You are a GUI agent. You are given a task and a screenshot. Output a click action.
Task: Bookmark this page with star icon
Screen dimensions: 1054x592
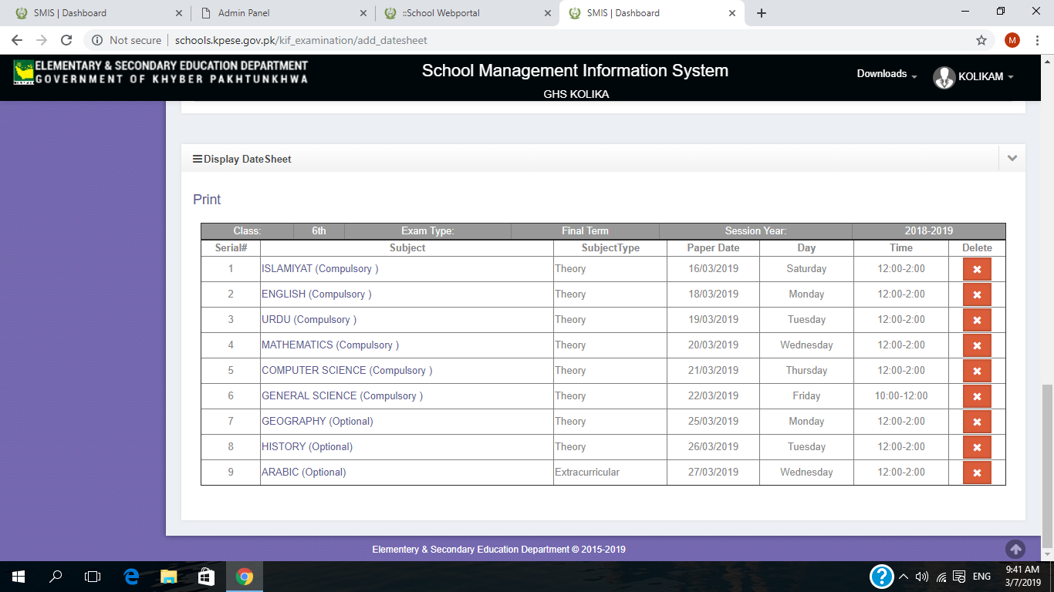point(981,40)
